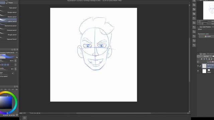214x120 pixels.
Task: Select the Tapered Pencil brush
Action: [x=8, y=39]
